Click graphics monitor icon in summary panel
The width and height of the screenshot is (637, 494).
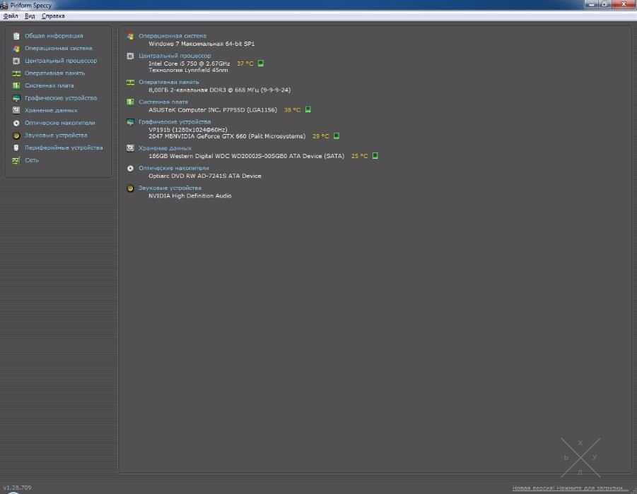(x=130, y=121)
